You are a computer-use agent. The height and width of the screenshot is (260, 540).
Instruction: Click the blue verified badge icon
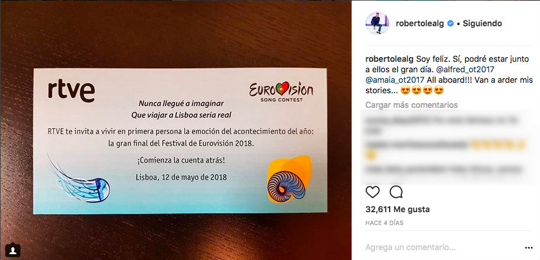(450, 24)
